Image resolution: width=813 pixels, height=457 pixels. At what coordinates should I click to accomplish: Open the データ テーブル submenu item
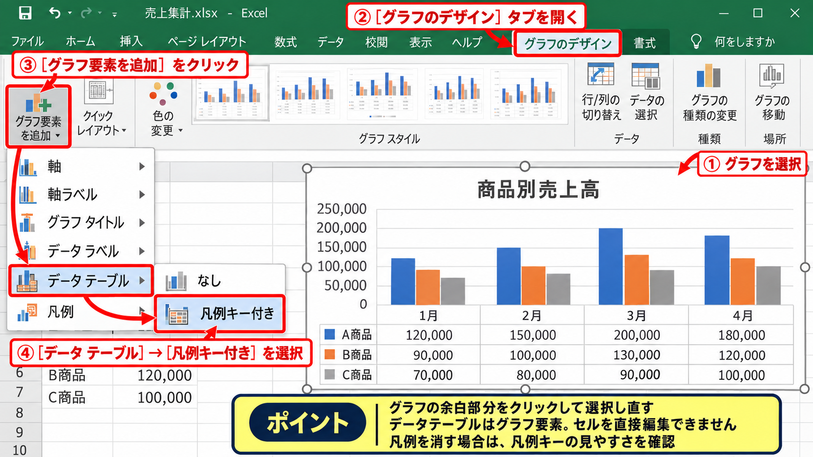[x=82, y=281]
